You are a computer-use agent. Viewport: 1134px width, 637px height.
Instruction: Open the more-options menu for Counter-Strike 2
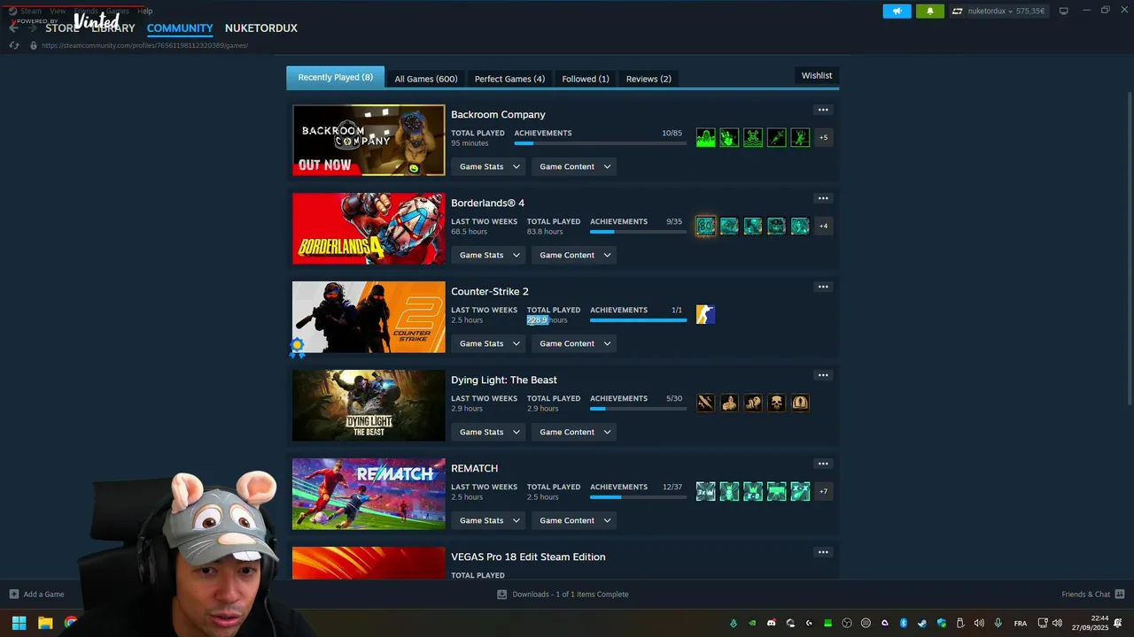click(823, 287)
